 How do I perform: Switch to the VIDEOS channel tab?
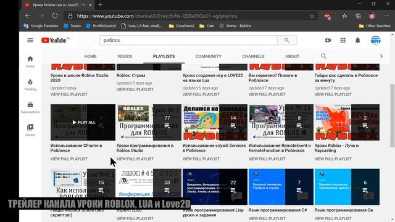click(x=125, y=56)
